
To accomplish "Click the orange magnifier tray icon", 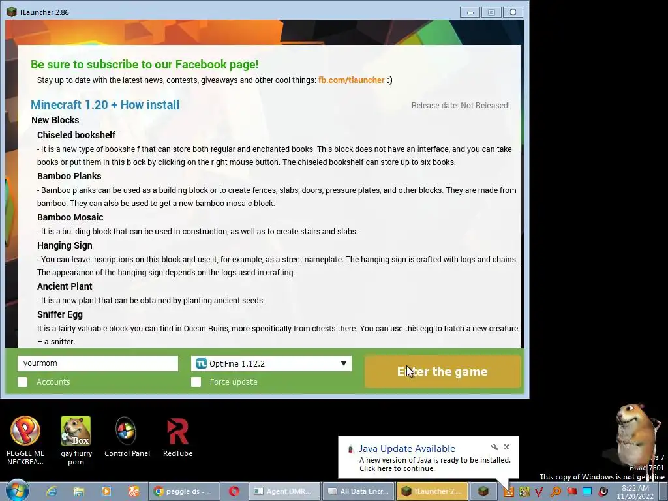I will click(x=556, y=492).
